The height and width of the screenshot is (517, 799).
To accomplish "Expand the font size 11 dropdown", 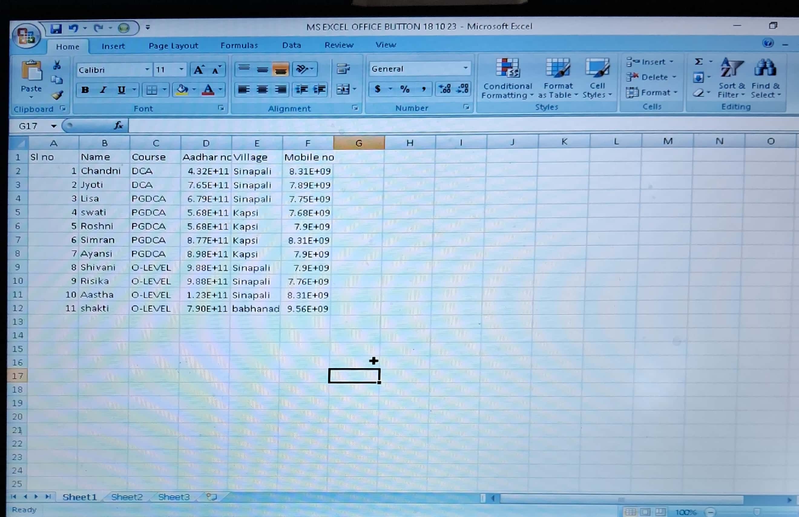I will 181,70.
